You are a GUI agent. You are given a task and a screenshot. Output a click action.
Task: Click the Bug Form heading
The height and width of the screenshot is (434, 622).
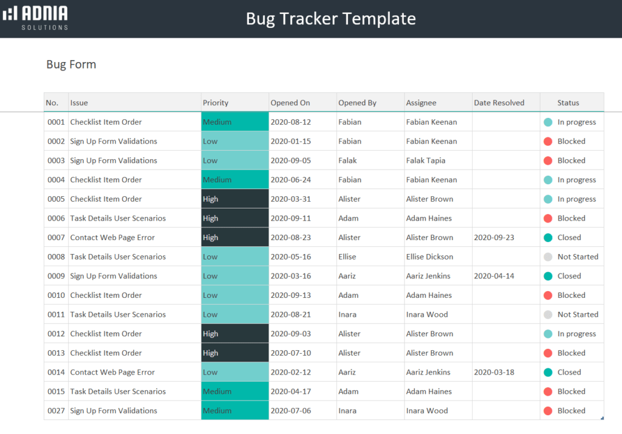pos(71,64)
